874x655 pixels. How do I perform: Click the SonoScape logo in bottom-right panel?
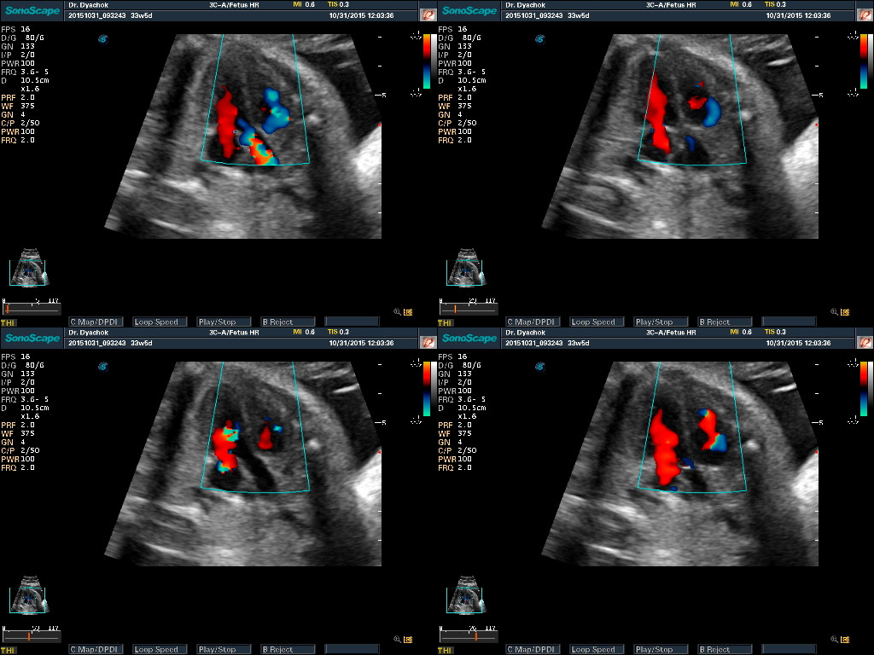[469, 339]
